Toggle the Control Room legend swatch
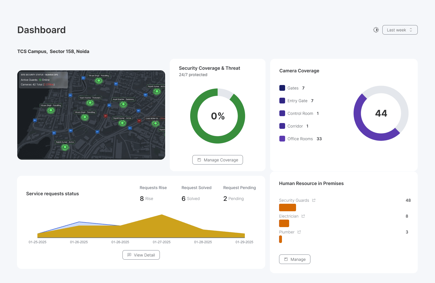The height and width of the screenshot is (283, 435). click(282, 113)
